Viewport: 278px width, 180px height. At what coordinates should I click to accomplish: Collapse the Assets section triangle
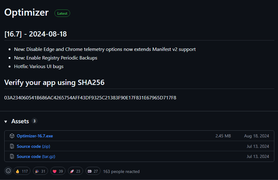click(x=6, y=122)
